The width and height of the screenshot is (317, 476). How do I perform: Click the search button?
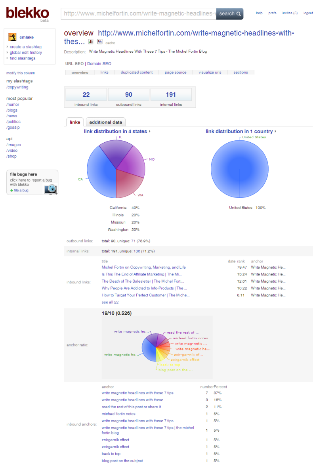click(x=230, y=14)
